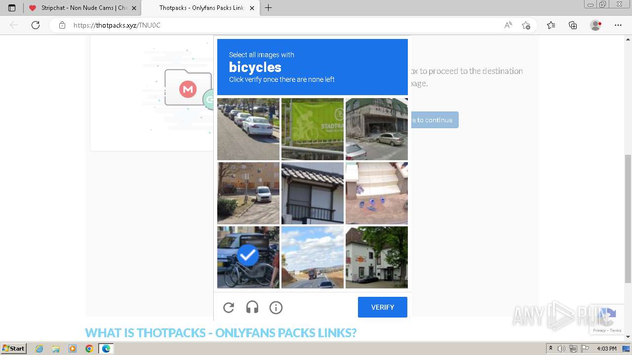Click the Show desktop button
Screen dimensions: 632x355
coord(627,349)
